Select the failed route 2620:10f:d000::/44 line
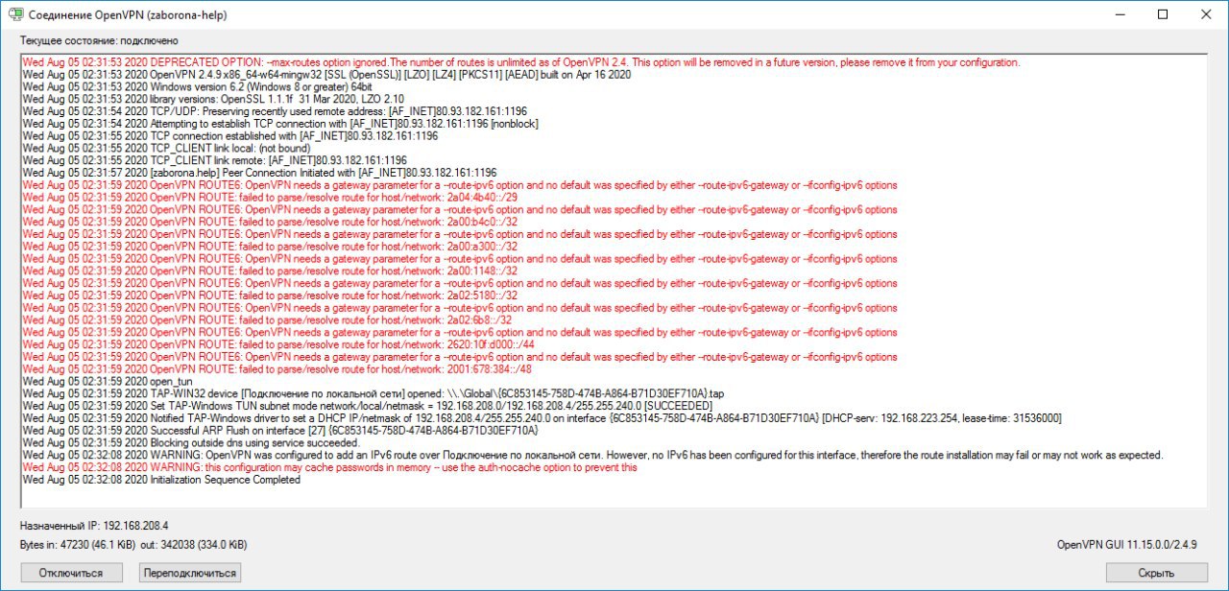Viewport: 1229px width, 591px height. tap(278, 344)
